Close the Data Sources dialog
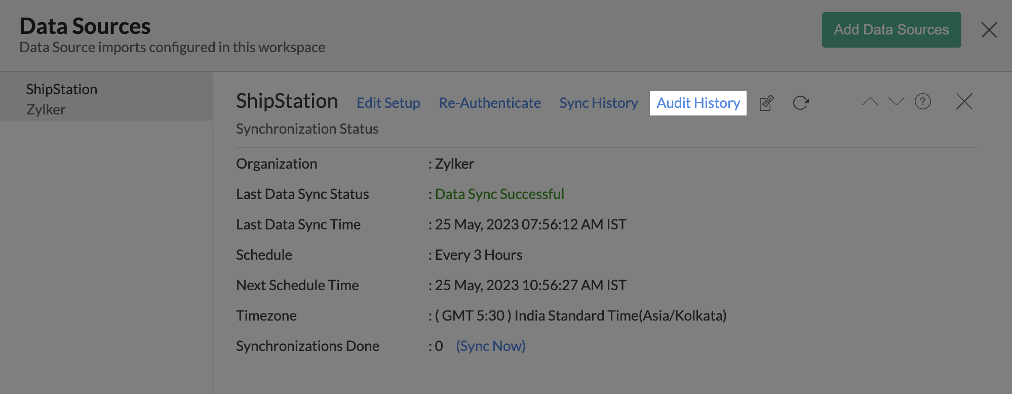 coord(989,30)
